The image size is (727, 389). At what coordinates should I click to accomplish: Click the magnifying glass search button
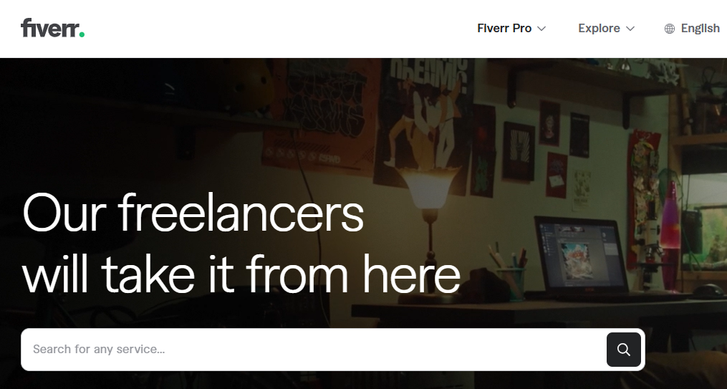click(624, 350)
